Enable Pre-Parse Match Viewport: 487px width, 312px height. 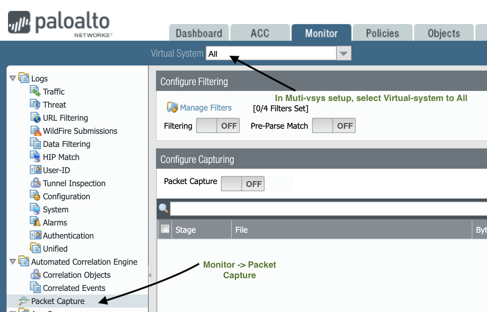(334, 125)
